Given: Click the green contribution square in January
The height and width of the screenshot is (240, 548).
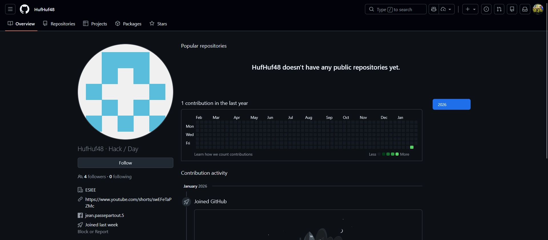Looking at the screenshot, I should [x=412, y=147].
